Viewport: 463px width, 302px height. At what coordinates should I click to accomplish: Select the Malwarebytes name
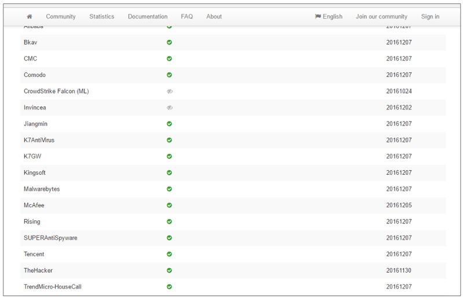point(42,189)
